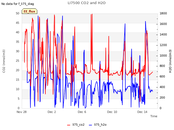Toggle the li75_h2o legend entry

98,125
